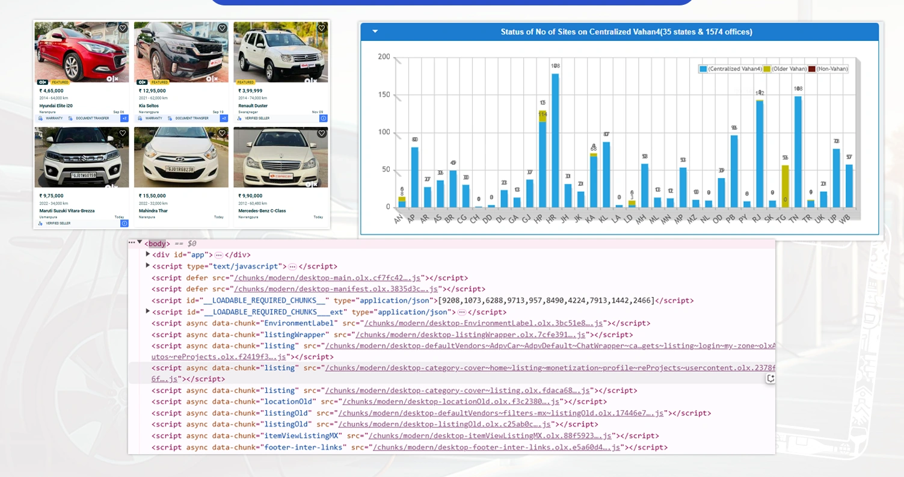Click the warranty shield icon on Kia Seltos card

pos(139,118)
